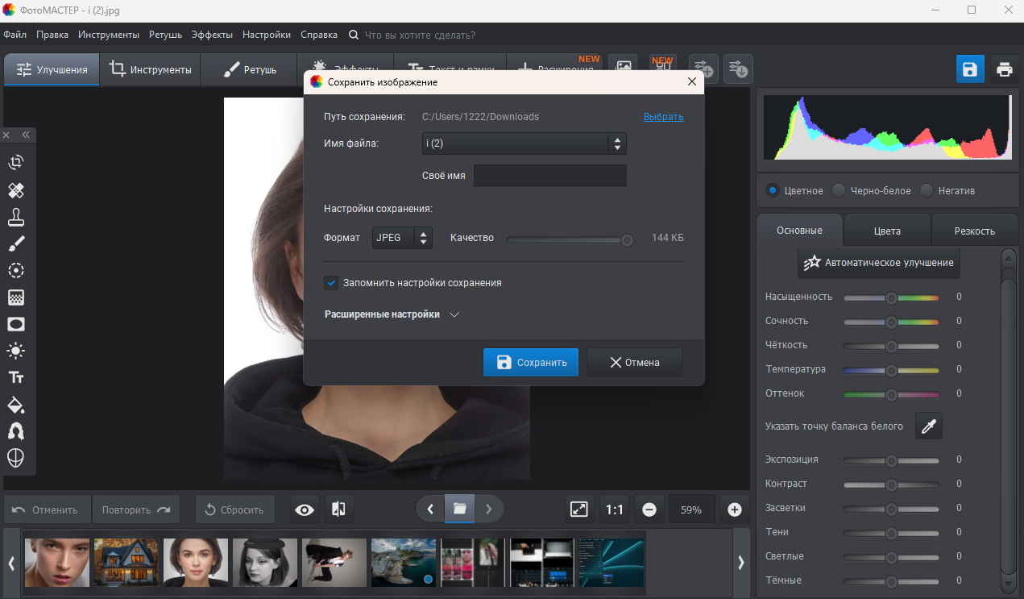Collapse the left tools panel
Screen dimensions: 1024x599
tap(26, 135)
